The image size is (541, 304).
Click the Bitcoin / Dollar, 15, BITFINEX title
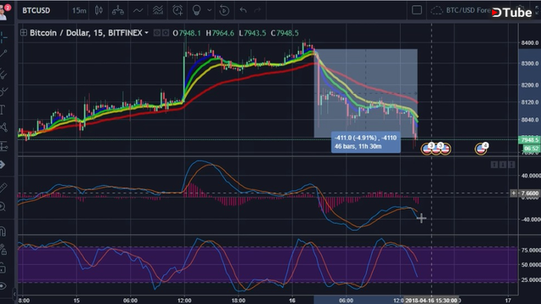86,33
